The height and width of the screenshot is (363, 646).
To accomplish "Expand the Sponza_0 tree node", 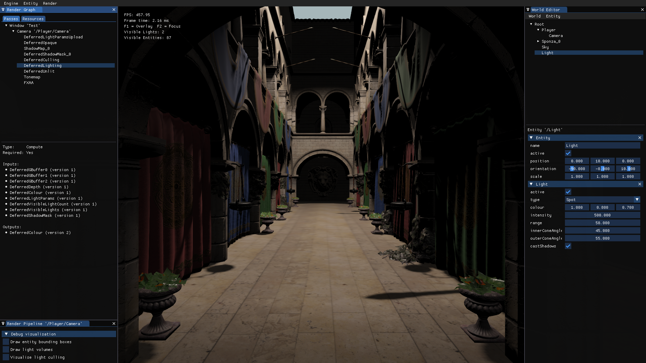I will [x=538, y=41].
